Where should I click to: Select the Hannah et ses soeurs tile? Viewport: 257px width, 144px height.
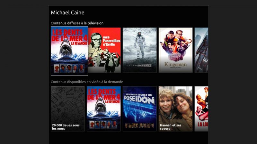175,109
